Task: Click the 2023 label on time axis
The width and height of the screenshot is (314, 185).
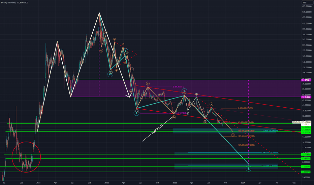Action: click(175, 183)
